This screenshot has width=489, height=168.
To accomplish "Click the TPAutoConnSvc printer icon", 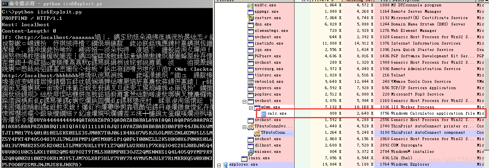I will [251, 126].
